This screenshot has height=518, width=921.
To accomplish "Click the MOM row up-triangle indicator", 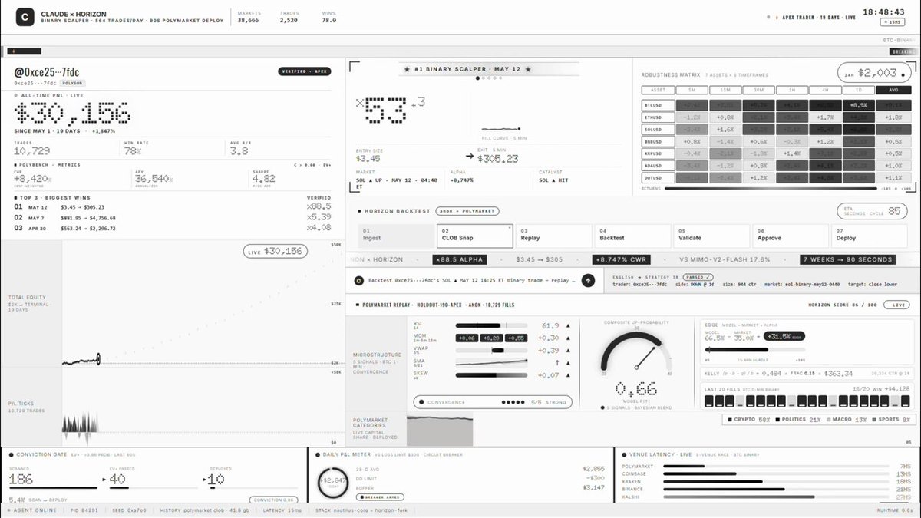I will tap(567, 338).
